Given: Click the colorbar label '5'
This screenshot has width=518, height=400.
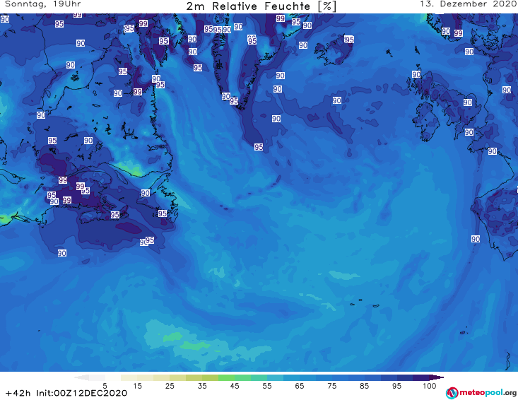Looking at the screenshot, I should coord(105,386).
